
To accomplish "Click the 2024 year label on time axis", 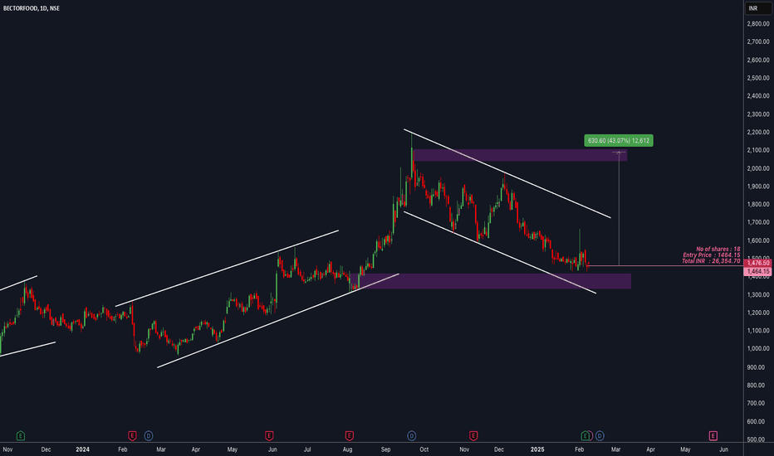I will [82, 449].
